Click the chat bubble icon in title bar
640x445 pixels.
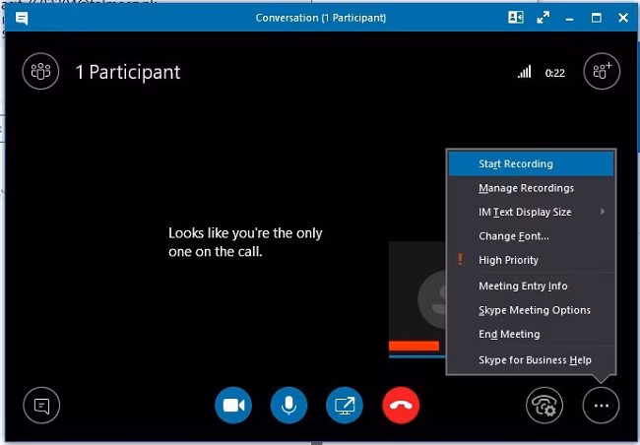pyautogui.click(x=22, y=18)
